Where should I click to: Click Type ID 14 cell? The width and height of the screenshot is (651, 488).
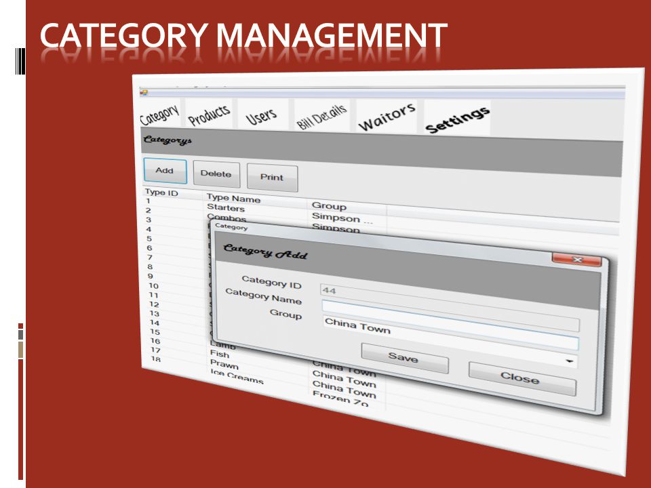click(155, 323)
